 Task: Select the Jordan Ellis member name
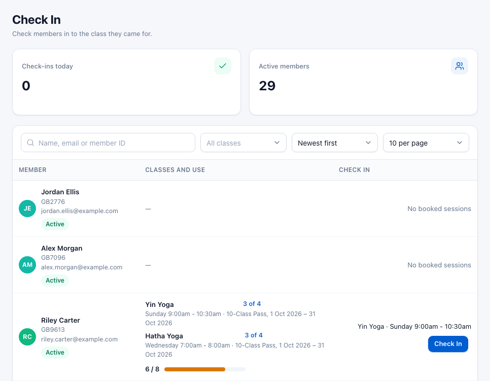60,192
